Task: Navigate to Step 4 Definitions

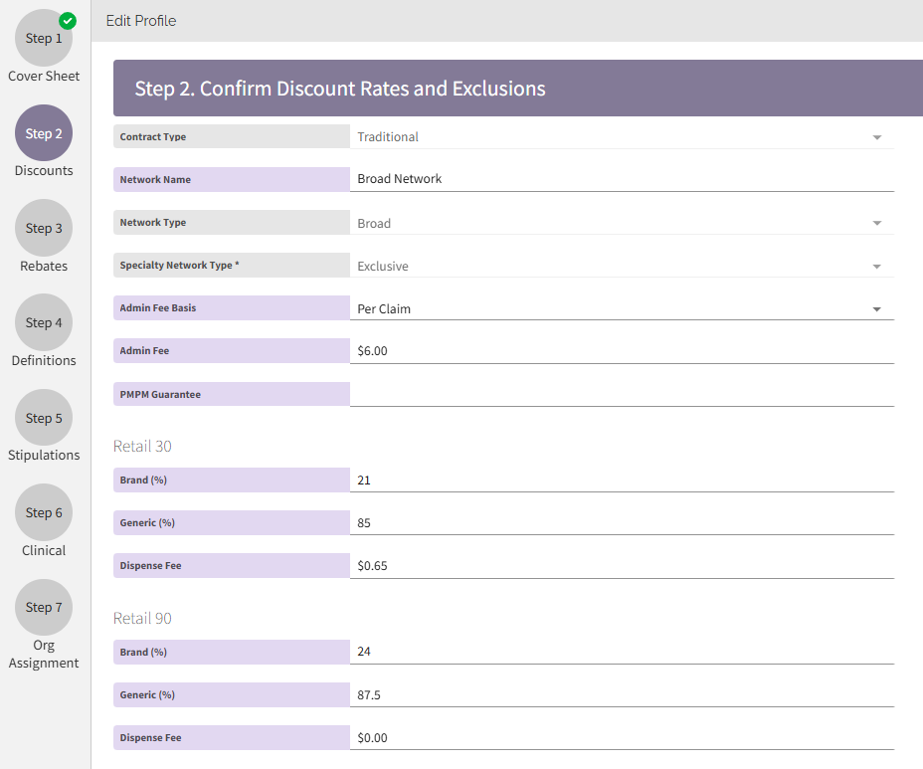Action: click(43, 322)
